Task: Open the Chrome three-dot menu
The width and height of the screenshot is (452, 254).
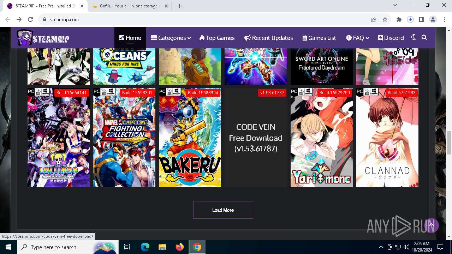Action: tap(444, 19)
